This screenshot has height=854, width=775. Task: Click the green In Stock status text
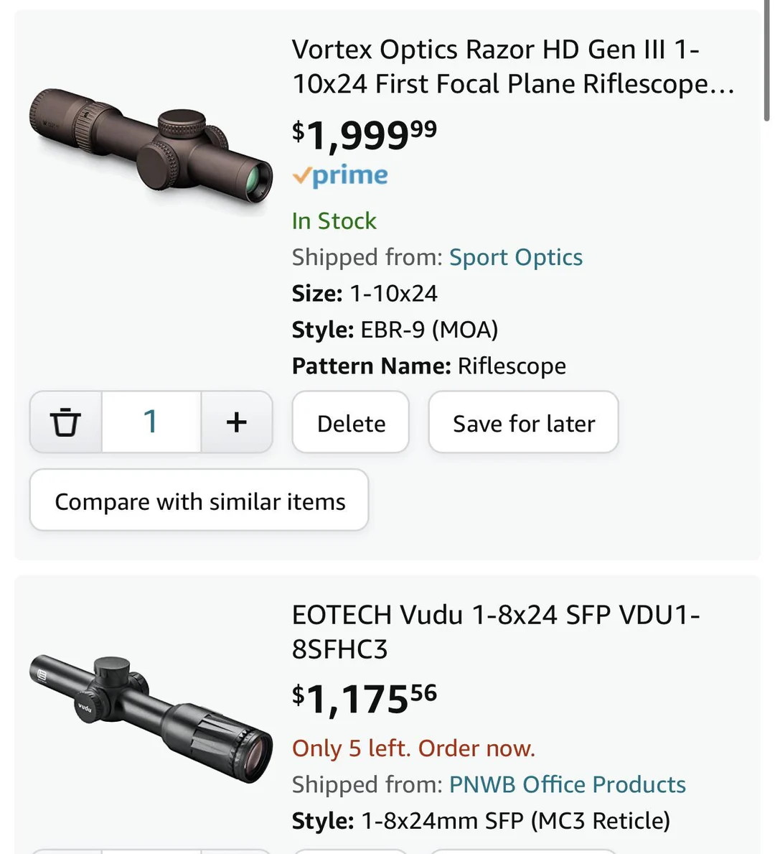tap(334, 221)
